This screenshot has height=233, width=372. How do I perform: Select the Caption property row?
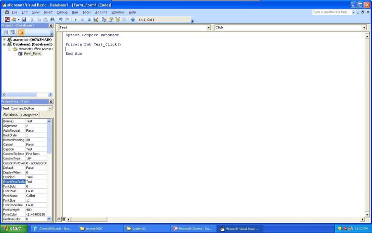click(x=25, y=149)
